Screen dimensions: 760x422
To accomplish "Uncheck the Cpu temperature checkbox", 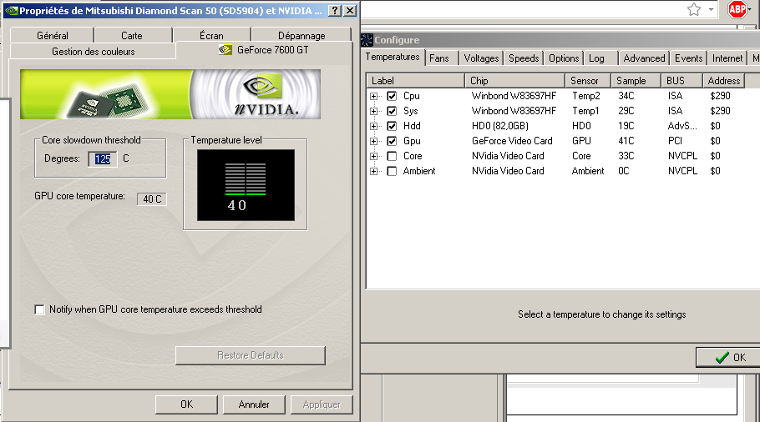I will [x=393, y=96].
